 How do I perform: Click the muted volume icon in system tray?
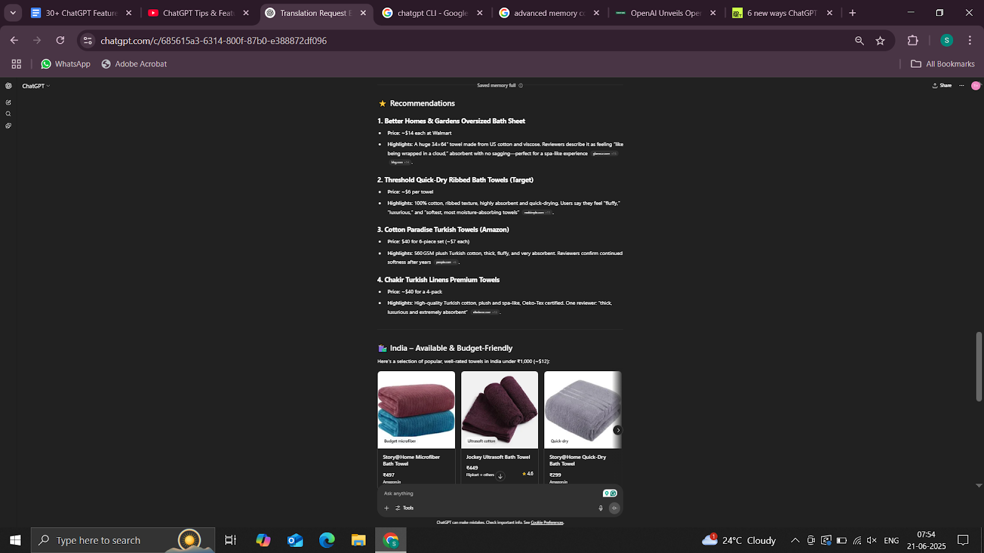[x=871, y=540]
